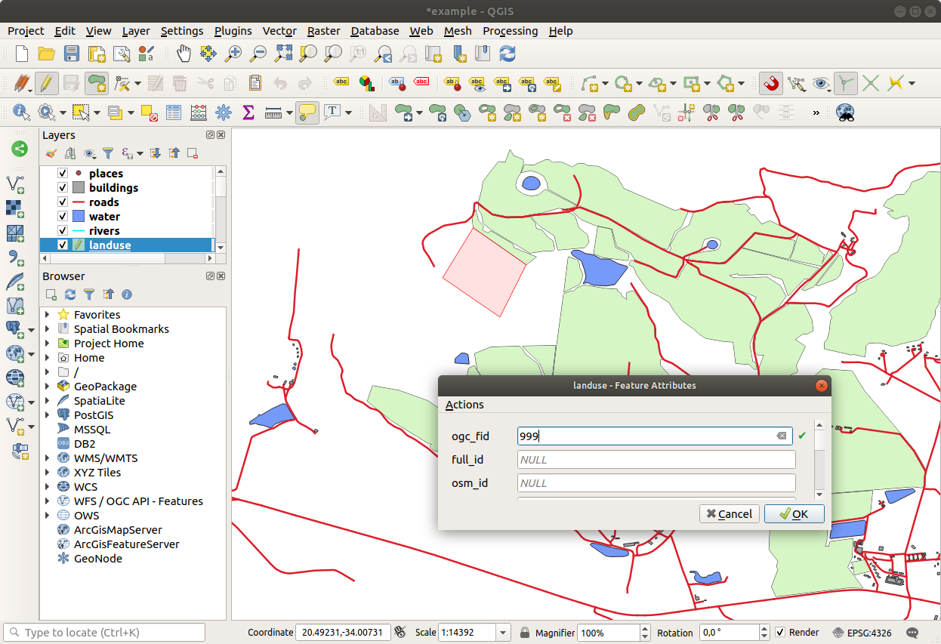941x644 pixels.
Task: Expand the GeoPackage browser entry
Action: pos(48,386)
